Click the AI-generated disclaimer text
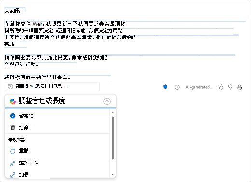The width and height of the screenshot is (251, 182). 199,87
